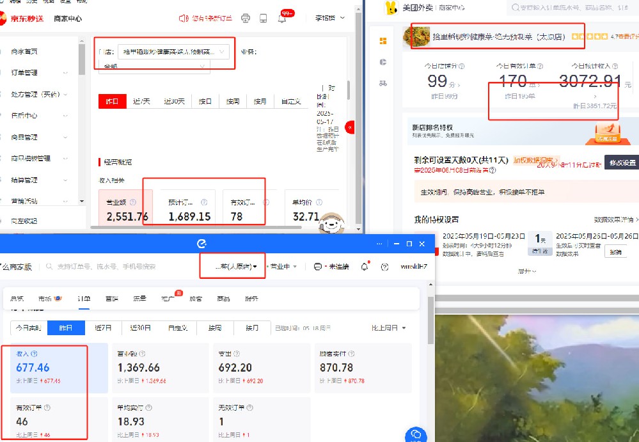Screen dimensions: 639x442
Task: Click Meituan 修改设置 button
Action: pos(622,162)
